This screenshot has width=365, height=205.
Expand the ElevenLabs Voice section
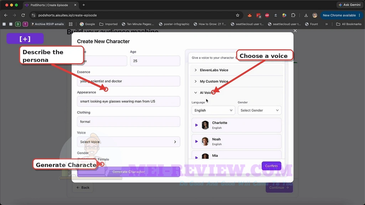pos(237,70)
